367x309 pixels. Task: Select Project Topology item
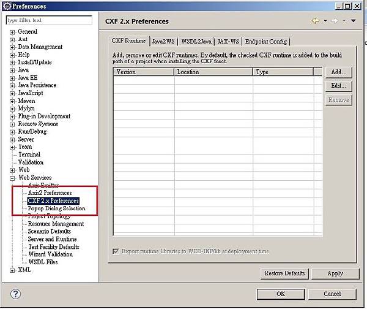[49, 216]
